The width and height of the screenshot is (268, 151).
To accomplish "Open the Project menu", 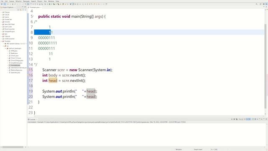I will pyautogui.click(x=40, y=1).
